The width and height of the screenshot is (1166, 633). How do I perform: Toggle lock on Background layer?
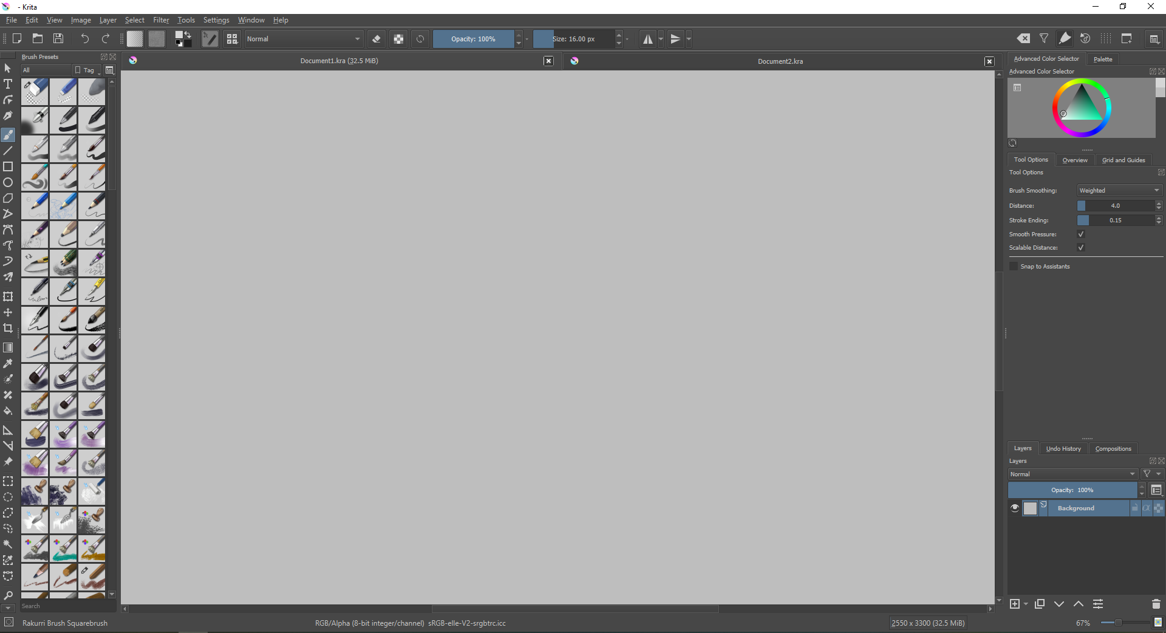[x=1134, y=508]
